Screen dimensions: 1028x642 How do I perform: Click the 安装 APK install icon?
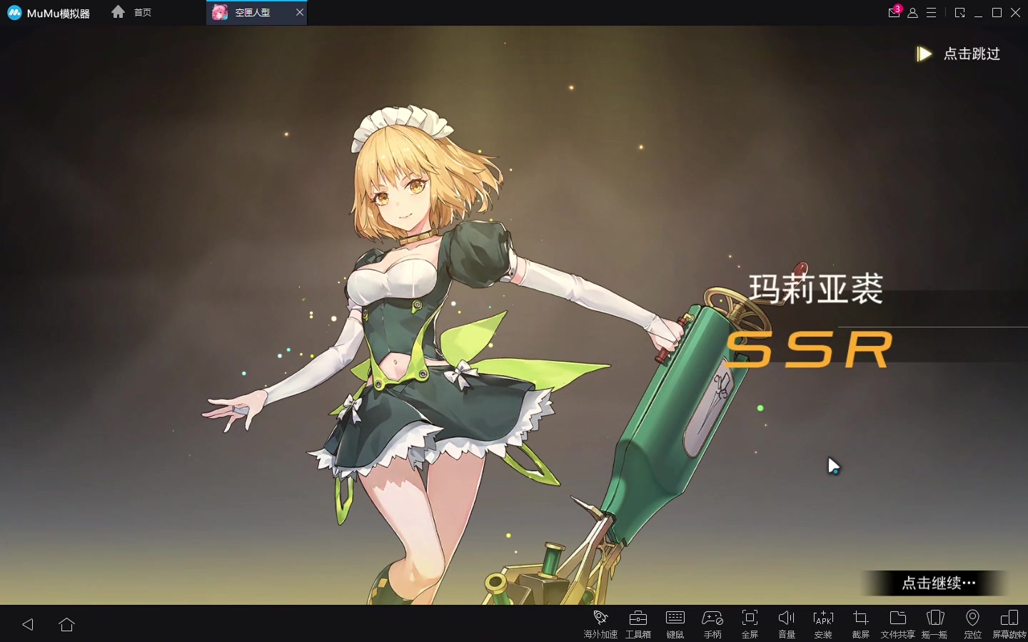824,623
